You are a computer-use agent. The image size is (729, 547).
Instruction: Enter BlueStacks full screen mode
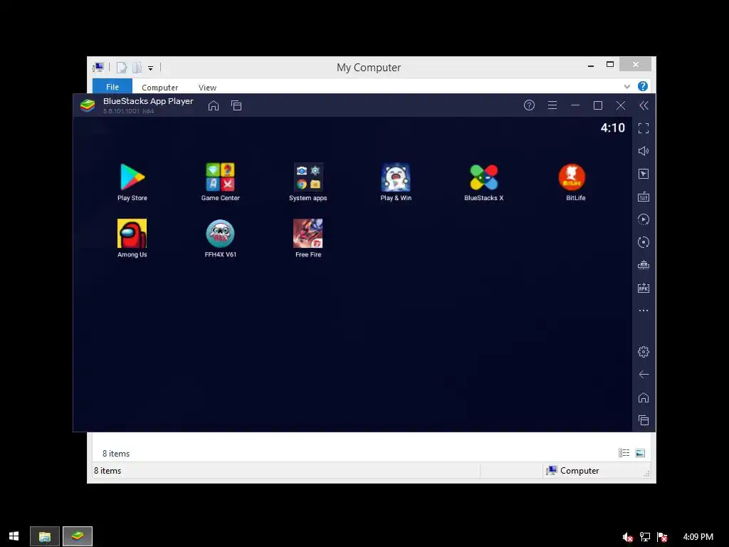tap(644, 128)
